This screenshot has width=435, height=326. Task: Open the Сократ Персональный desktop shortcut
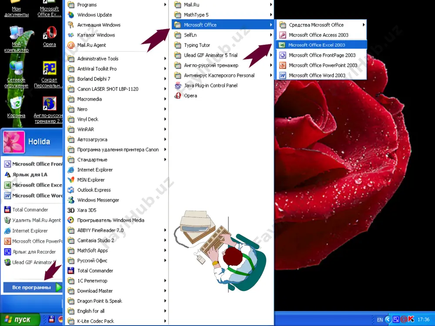(50, 68)
